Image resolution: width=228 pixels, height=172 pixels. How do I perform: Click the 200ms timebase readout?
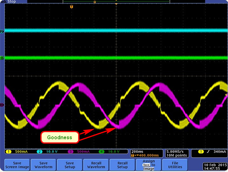[x=137, y=152]
